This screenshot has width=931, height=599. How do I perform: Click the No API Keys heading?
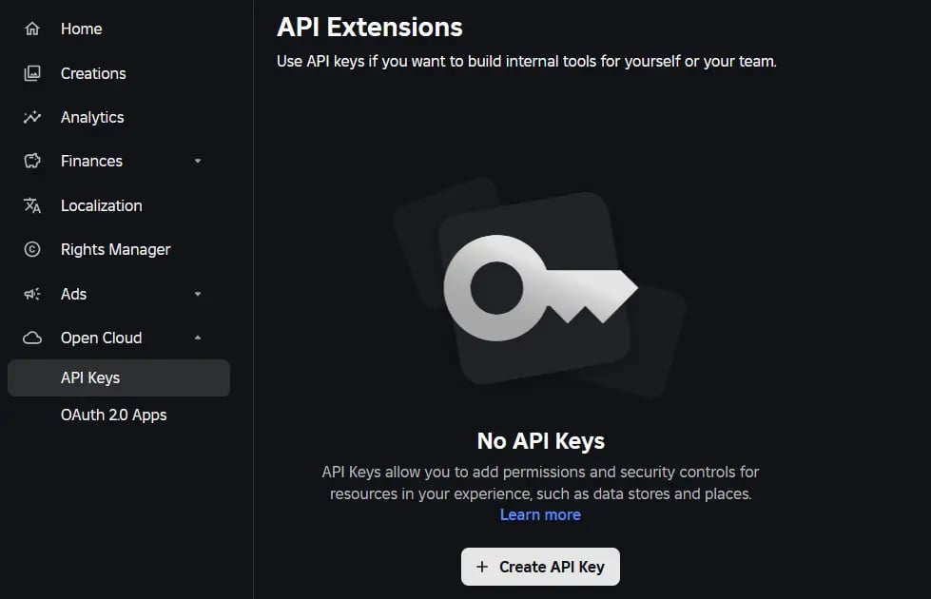(x=540, y=441)
